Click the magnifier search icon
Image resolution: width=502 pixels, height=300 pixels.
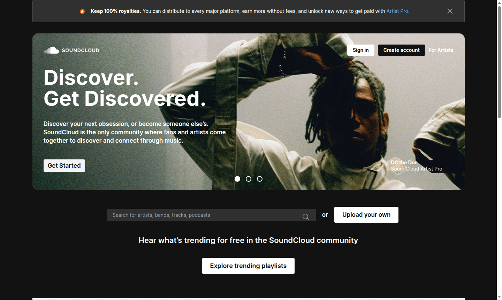[x=306, y=217]
